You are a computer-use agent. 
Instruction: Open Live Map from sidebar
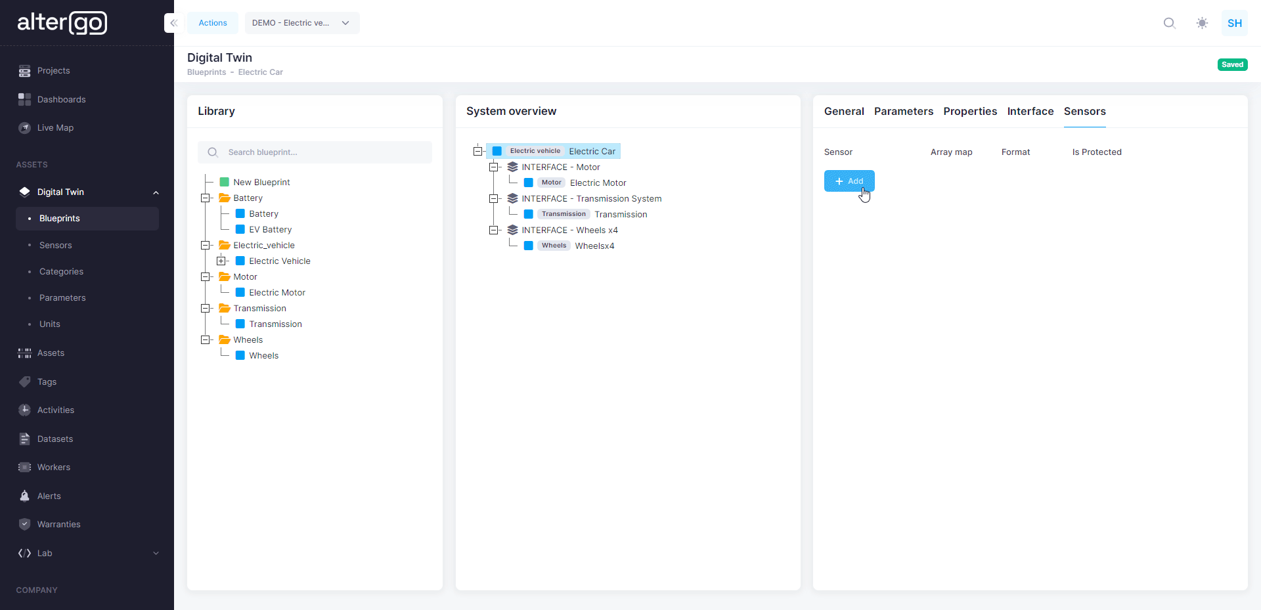pyautogui.click(x=55, y=128)
